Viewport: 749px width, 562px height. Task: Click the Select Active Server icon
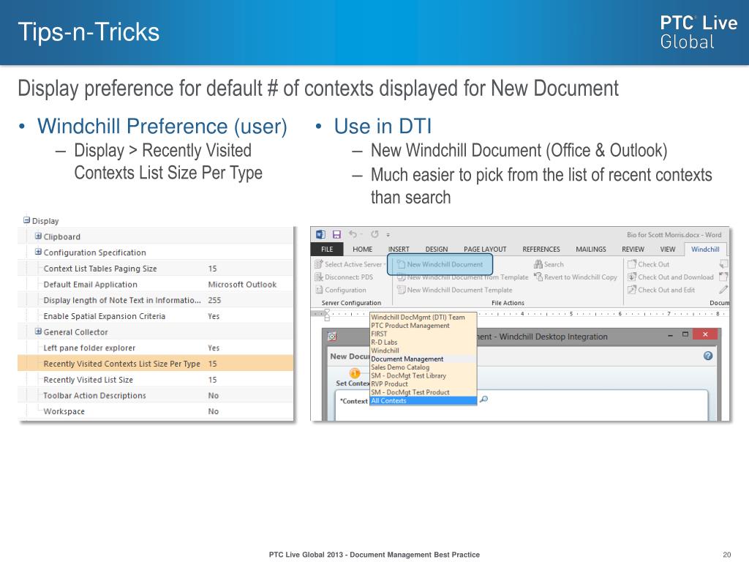(319, 264)
